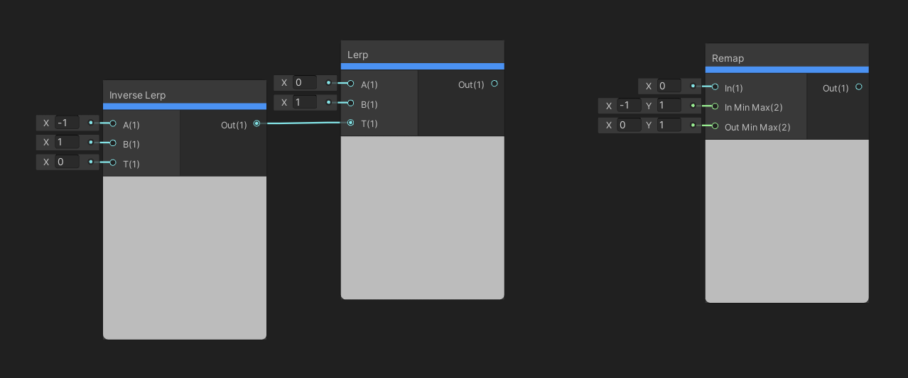
Task: Click the Inverse Lerp A(1) input port
Action: (x=113, y=123)
